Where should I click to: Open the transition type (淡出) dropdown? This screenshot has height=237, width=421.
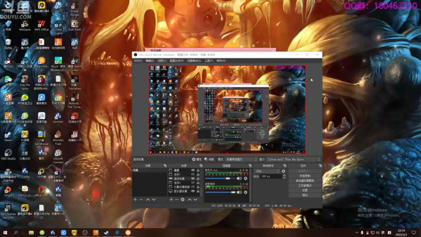pyautogui.click(x=267, y=171)
